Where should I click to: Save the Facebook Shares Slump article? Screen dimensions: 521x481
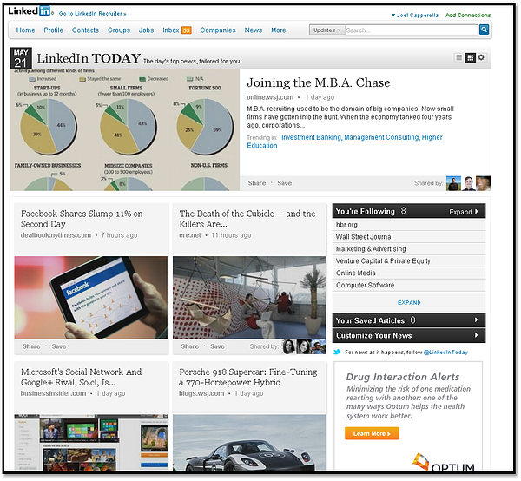(x=59, y=346)
